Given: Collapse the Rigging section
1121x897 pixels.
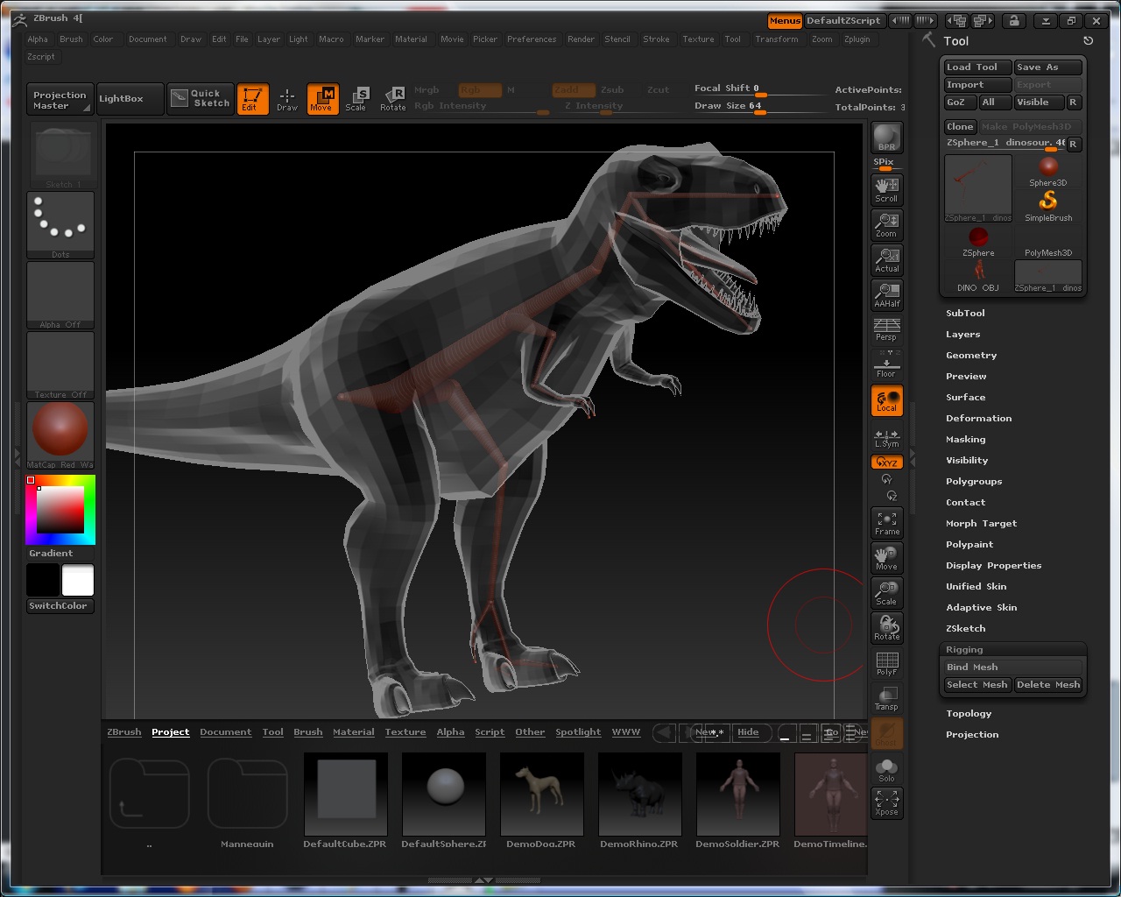Looking at the screenshot, I should 964,649.
